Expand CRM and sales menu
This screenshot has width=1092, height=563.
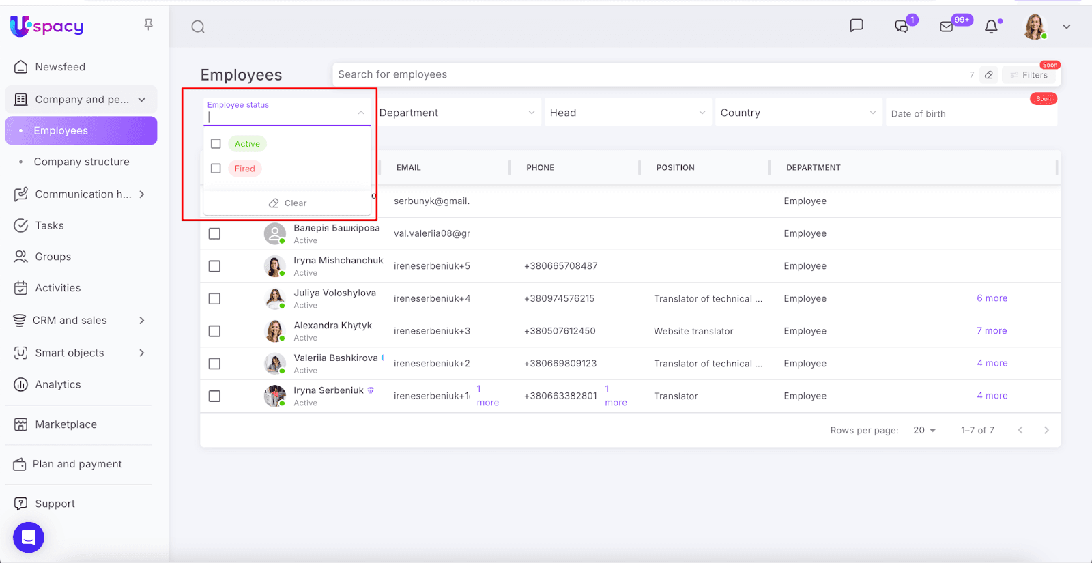pos(141,321)
